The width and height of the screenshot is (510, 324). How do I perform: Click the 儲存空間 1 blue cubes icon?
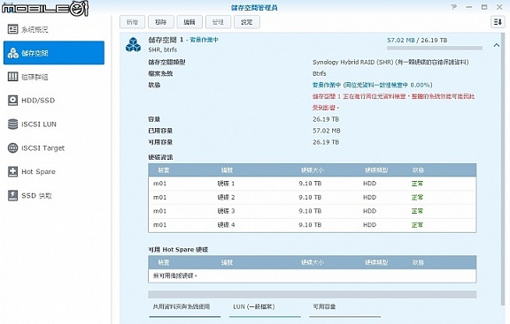click(x=133, y=44)
